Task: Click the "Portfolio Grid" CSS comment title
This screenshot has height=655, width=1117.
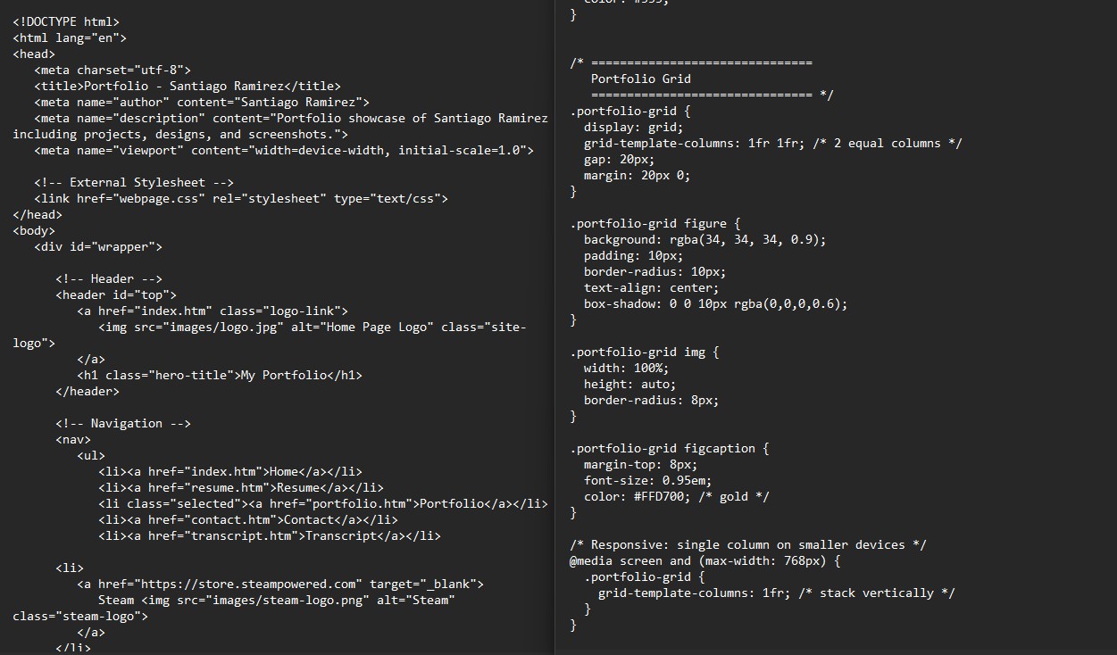Action: tap(640, 79)
